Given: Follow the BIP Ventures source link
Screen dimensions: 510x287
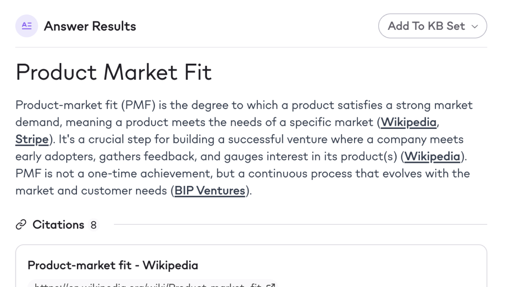Looking at the screenshot, I should [x=210, y=191].
